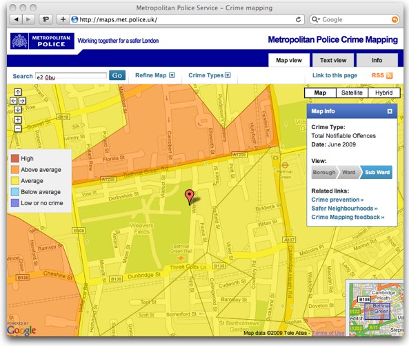The width and height of the screenshot is (409, 346).
Task: Click the Below average legend swatch
Action: (15, 192)
